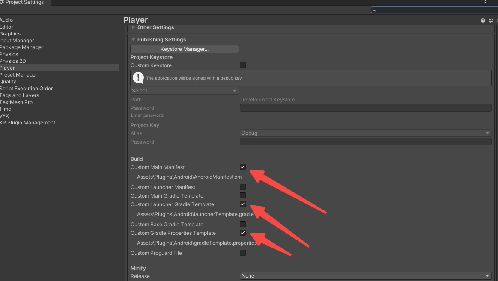
Task: Expand the Other Settings section
Action: pos(134,27)
